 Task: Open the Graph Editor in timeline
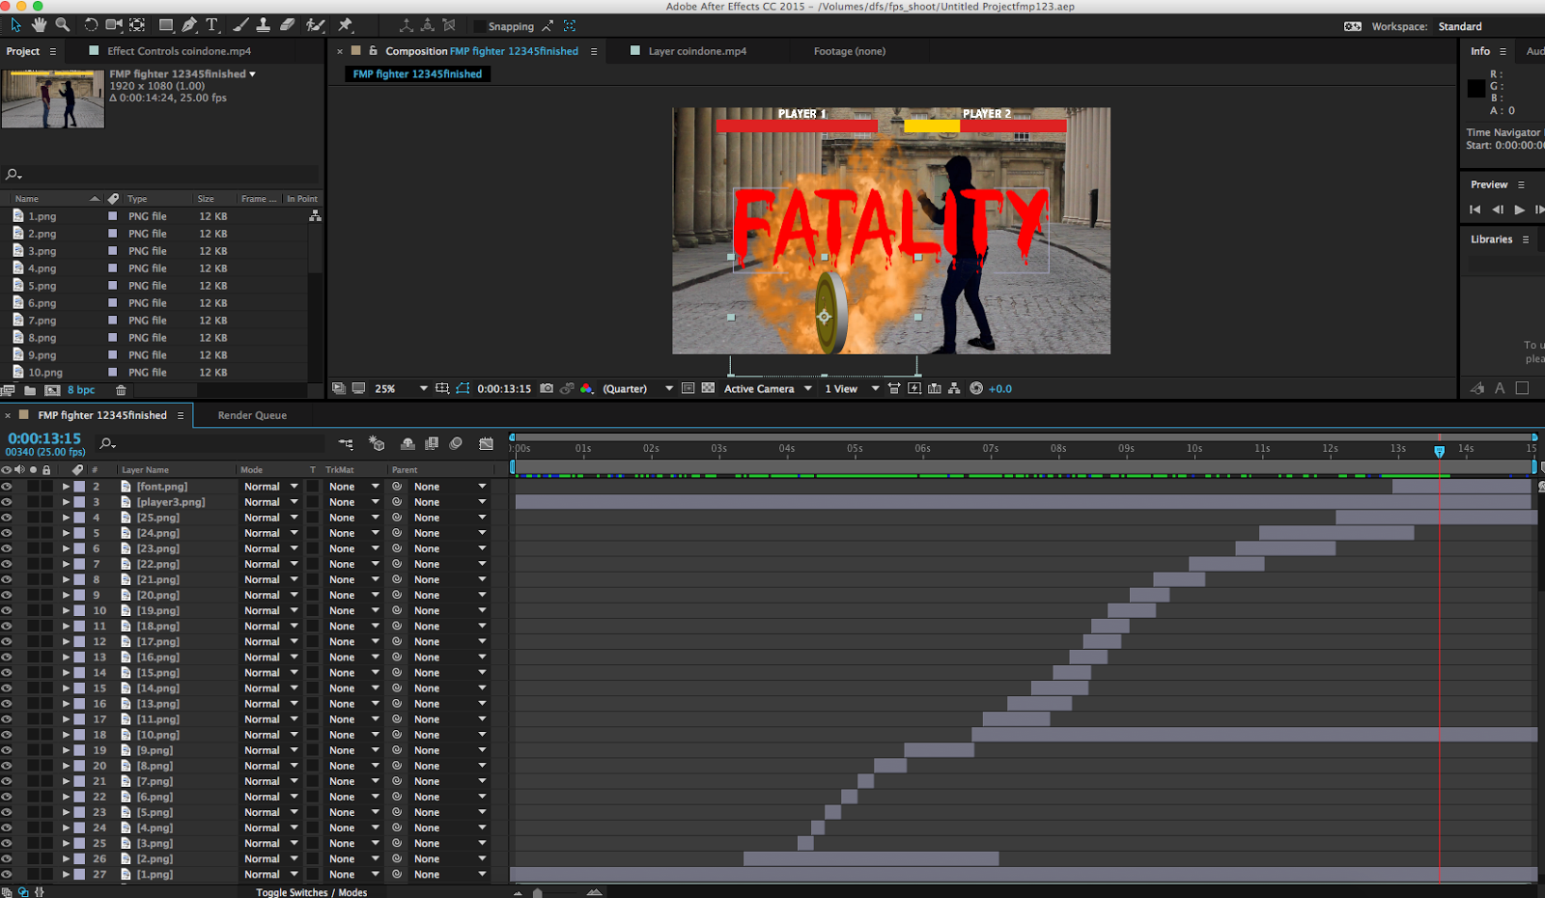(486, 443)
